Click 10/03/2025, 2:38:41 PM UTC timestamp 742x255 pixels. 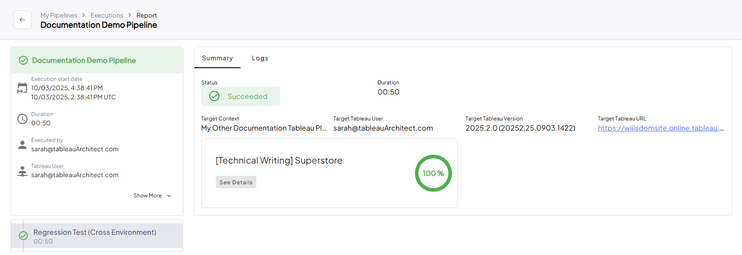tap(73, 97)
